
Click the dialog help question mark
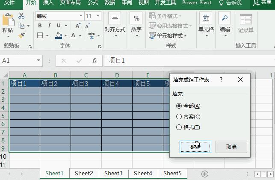221,80
